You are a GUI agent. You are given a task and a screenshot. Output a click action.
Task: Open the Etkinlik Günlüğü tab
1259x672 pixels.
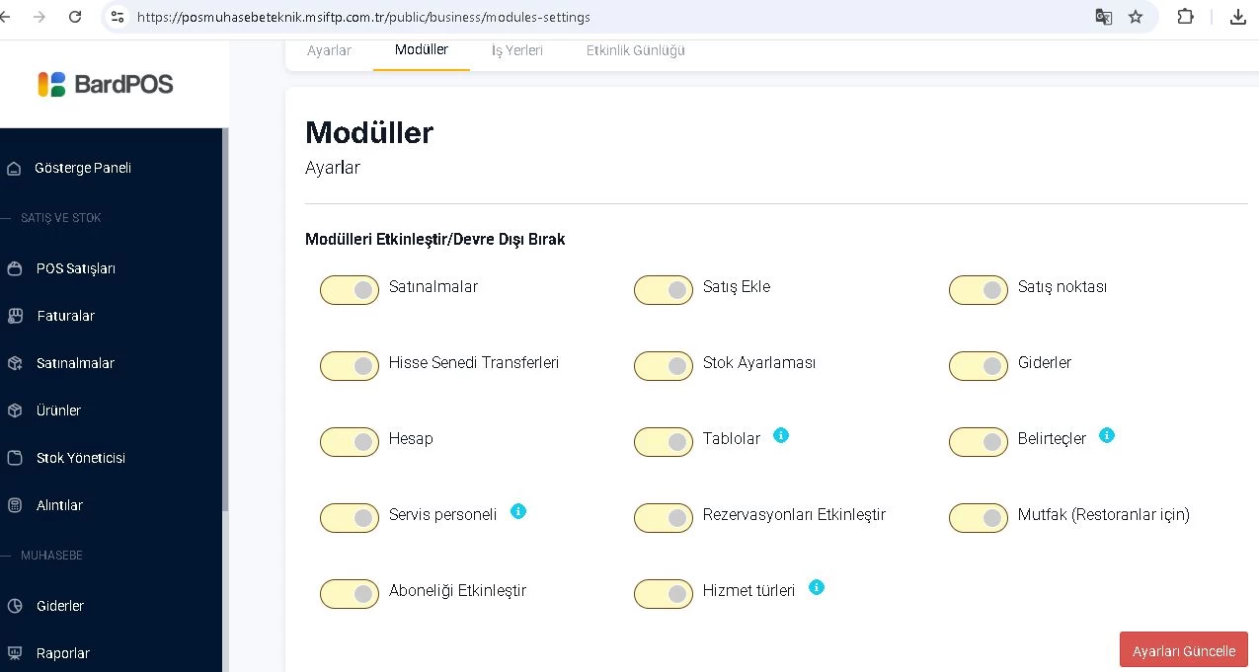click(x=635, y=50)
